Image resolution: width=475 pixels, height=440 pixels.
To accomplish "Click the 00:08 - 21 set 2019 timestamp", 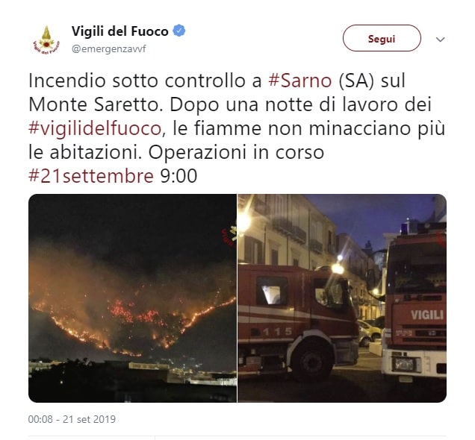I will pos(72,419).
